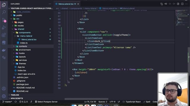Toggle the Spell checker status item
Screen dimensions: 190x106
(x=147, y=102)
